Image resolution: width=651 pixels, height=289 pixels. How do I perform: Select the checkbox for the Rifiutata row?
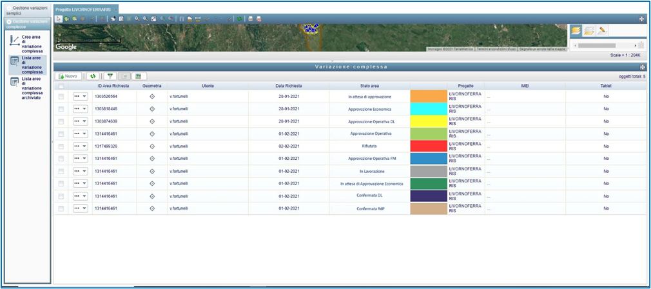pyautogui.click(x=61, y=146)
